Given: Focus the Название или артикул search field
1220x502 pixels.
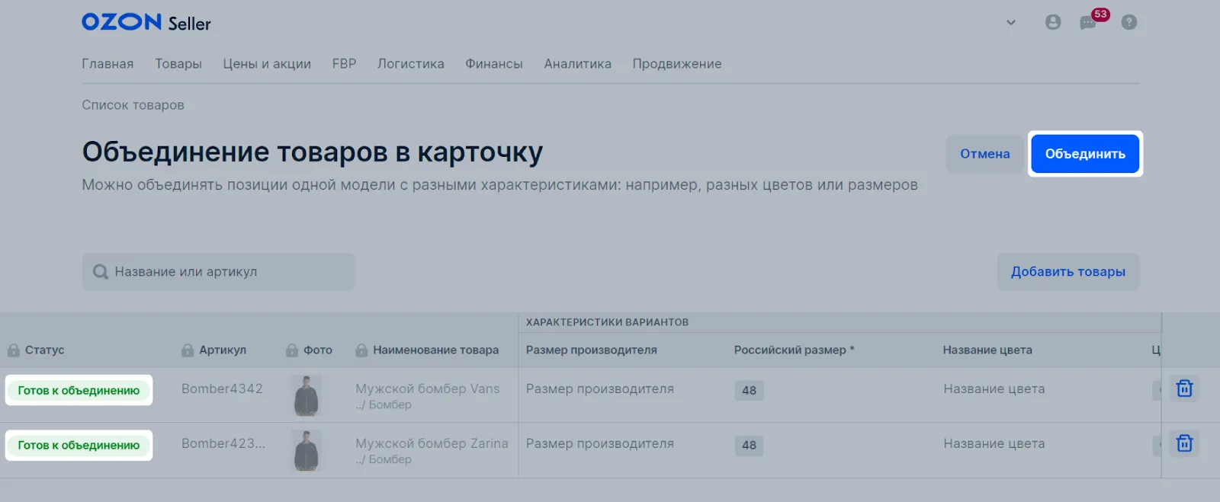Looking at the screenshot, I should (229, 272).
